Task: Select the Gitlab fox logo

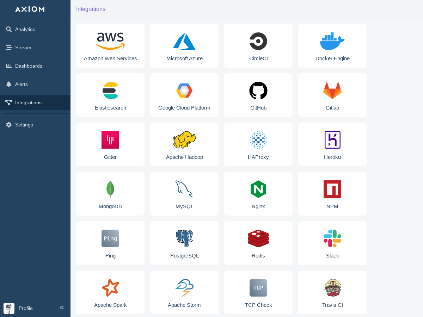Action: click(x=332, y=91)
